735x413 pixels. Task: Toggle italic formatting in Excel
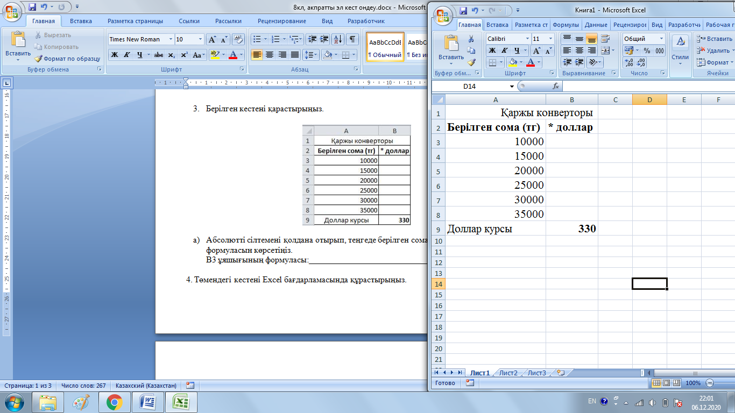click(504, 51)
